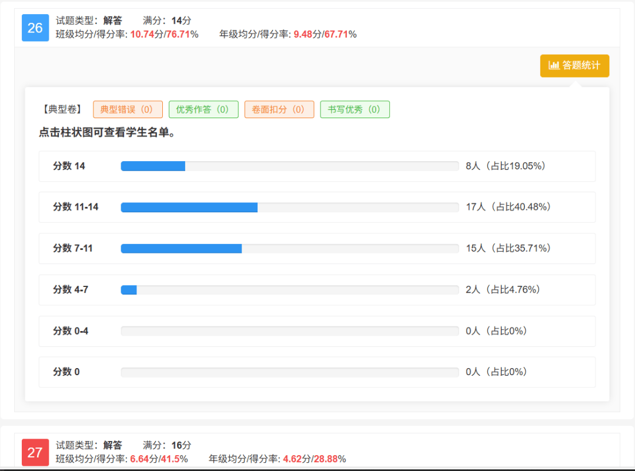The height and width of the screenshot is (471, 635).
Task: Click the 2人 (占比4.76%) label
Action: coord(503,289)
